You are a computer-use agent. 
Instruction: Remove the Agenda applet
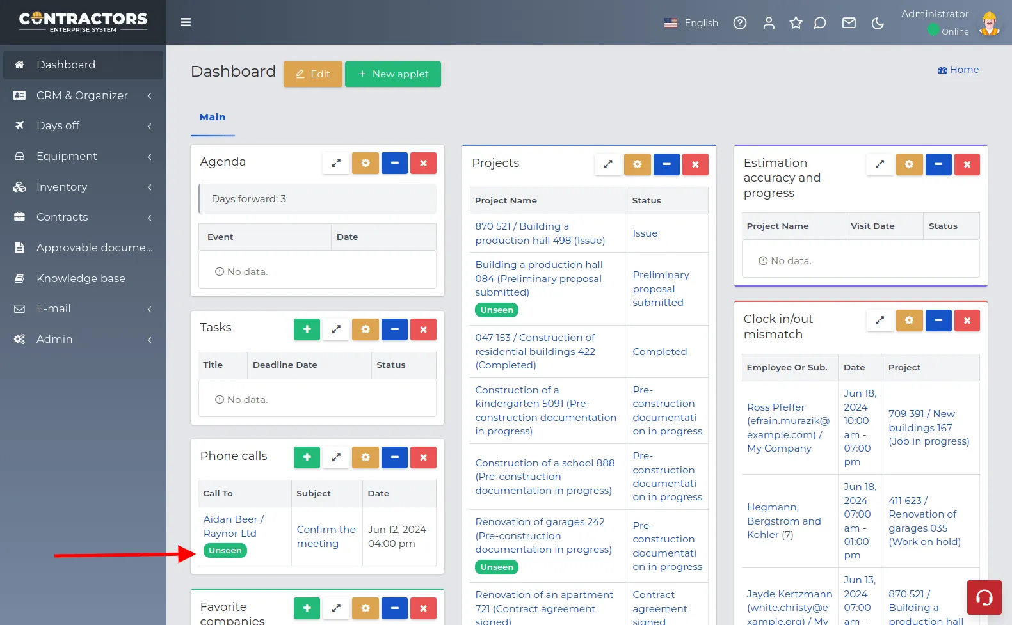click(423, 163)
